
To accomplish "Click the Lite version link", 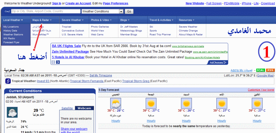I will click(257, 3).
